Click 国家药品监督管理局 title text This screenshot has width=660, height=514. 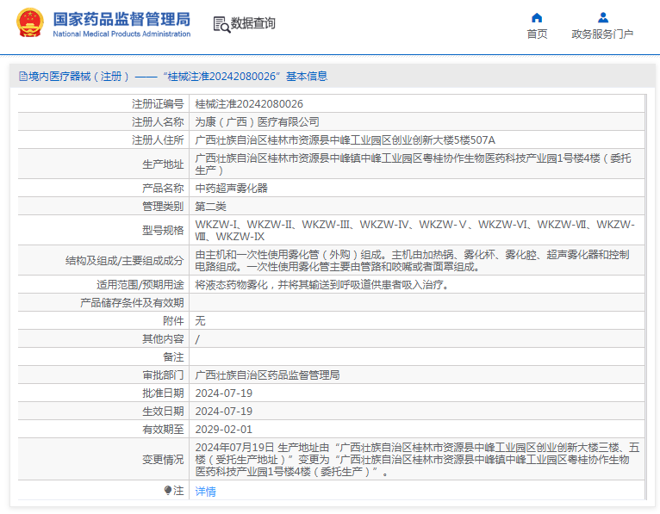pyautogui.click(x=121, y=19)
